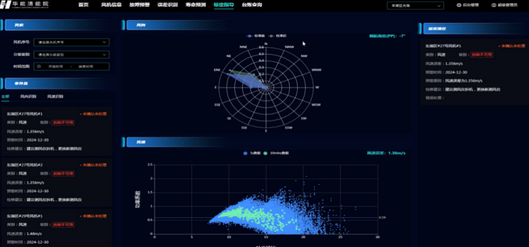Click the ENE label on wind rose
The height and width of the screenshot is (247, 529).
[x=217, y=70]
